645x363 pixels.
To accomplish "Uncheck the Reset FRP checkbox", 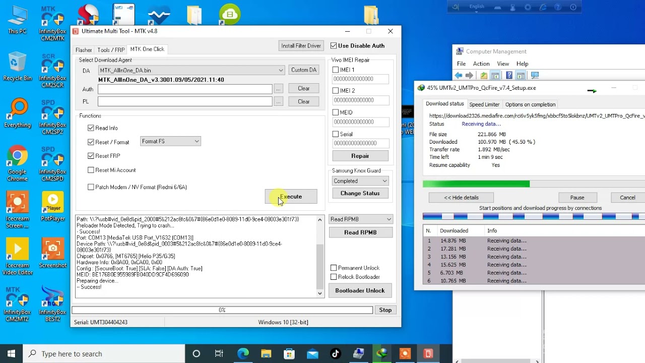I will point(91,156).
